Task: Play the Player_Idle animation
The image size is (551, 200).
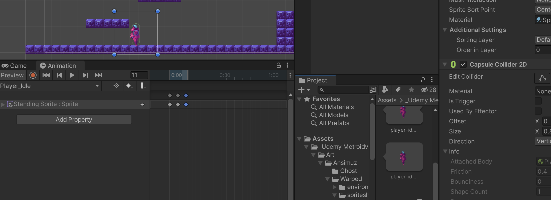Action: coord(72,75)
